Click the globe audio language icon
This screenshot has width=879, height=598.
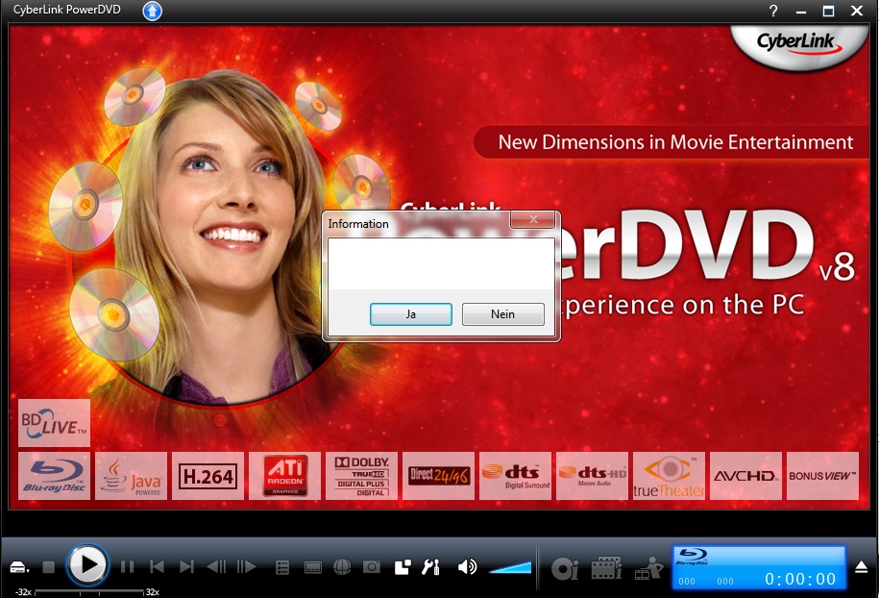342,567
